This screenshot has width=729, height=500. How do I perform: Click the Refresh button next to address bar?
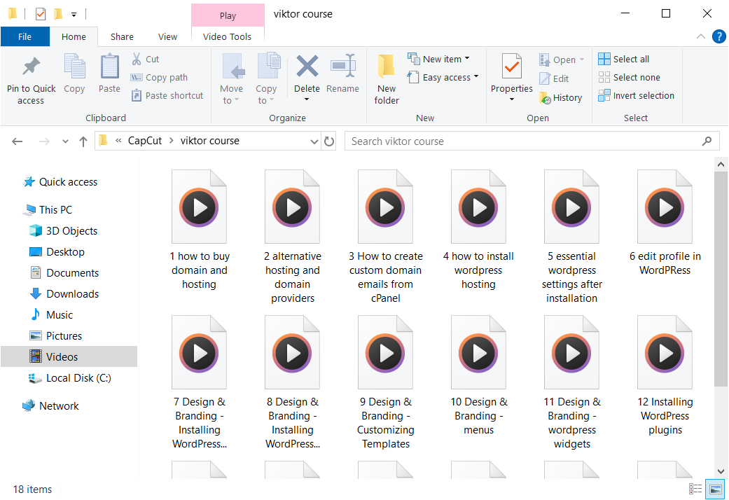coord(329,141)
